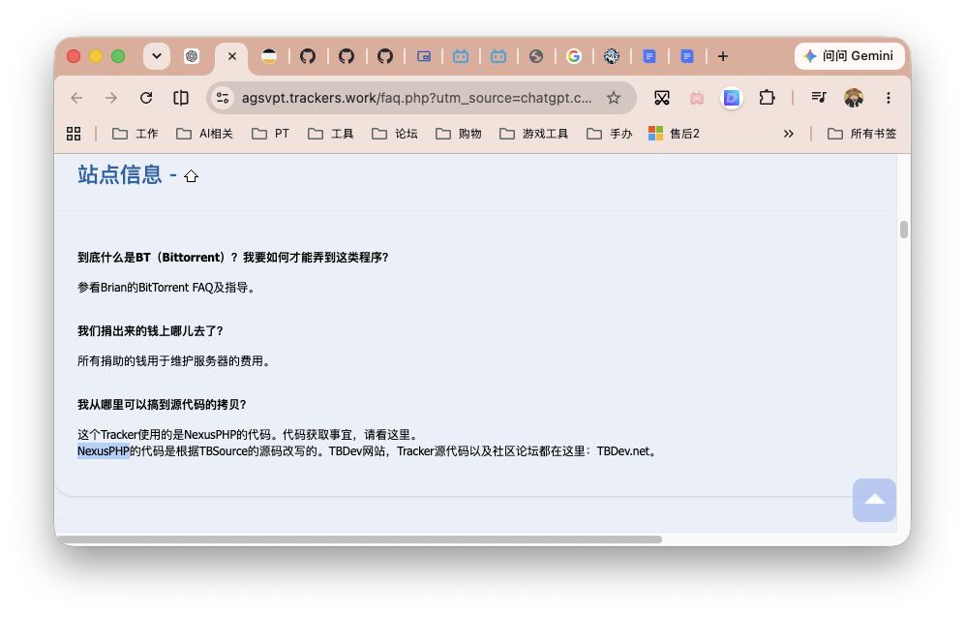Switch to the ChatGPT tab
Viewport: 965px width, 618px height.
(192, 56)
